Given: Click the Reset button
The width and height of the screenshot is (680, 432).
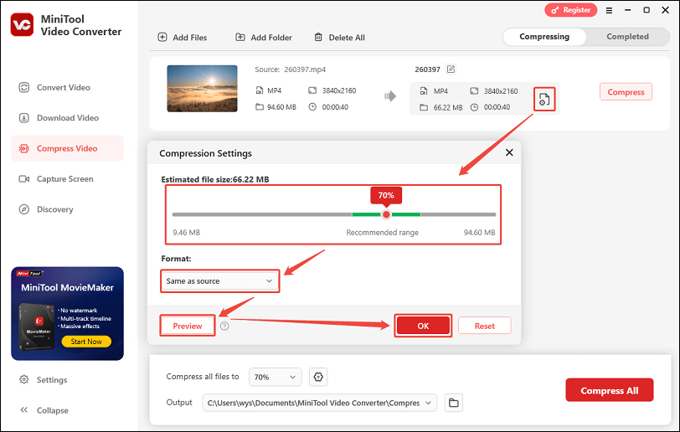Looking at the screenshot, I should point(484,326).
